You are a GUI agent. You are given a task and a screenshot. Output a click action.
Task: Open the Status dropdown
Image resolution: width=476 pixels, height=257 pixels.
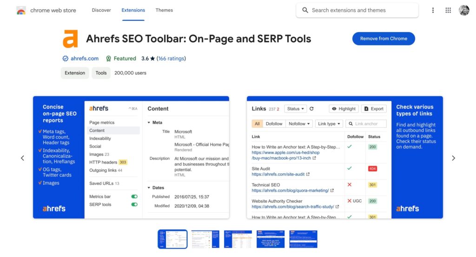295,109
